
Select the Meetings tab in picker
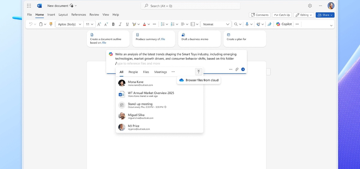pos(160,72)
